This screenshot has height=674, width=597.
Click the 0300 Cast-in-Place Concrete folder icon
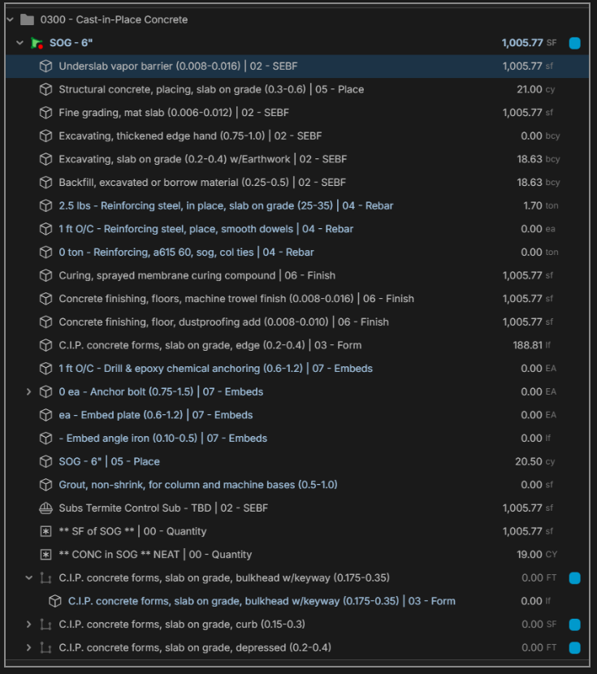[x=27, y=19]
